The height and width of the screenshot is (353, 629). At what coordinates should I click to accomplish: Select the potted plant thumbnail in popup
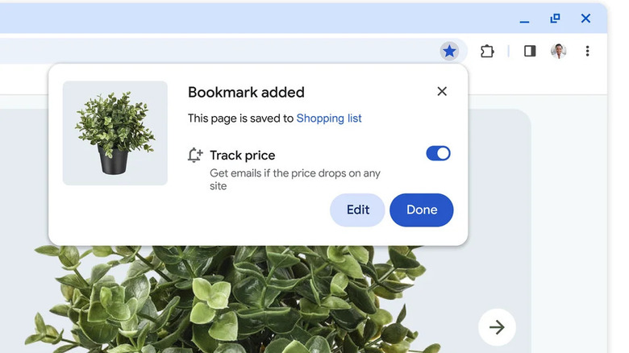click(115, 133)
